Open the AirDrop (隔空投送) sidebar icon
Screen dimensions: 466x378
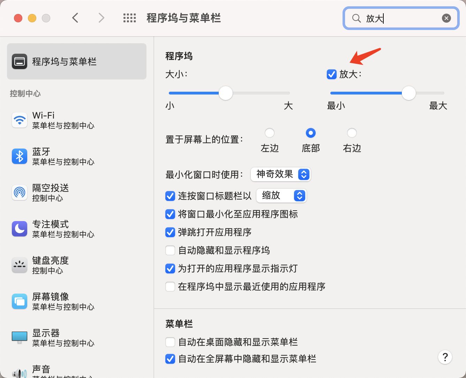[x=20, y=193]
